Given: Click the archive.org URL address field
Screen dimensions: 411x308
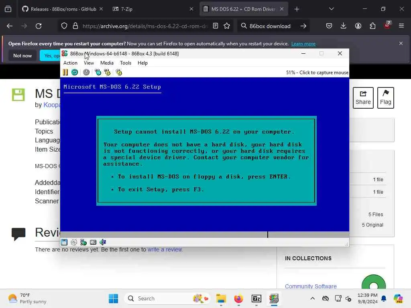Looking at the screenshot, I should 145,26.
